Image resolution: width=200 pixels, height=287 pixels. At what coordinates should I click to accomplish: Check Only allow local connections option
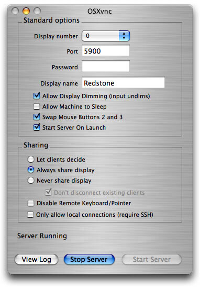[x=30, y=215]
